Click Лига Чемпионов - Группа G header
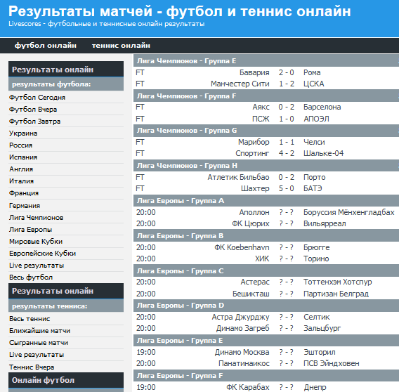The width and height of the screenshot is (399, 392). coord(187,131)
